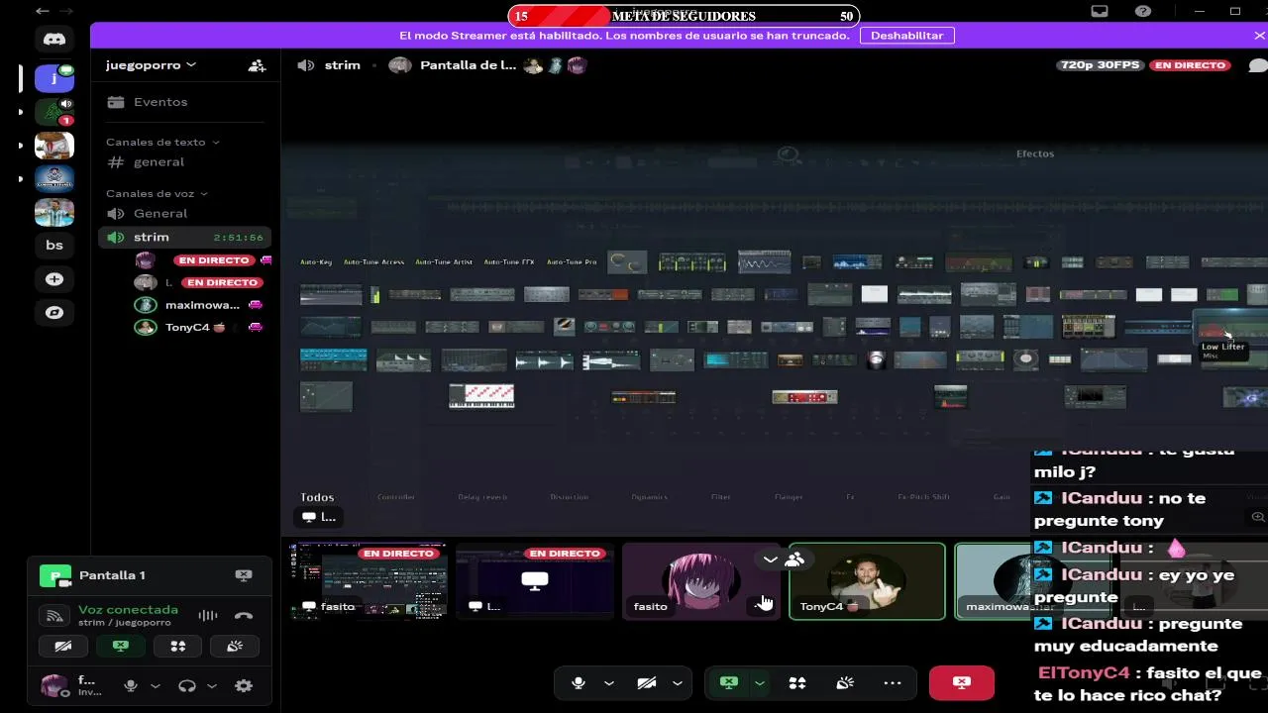The image size is (1268, 713).
Task: Open voice connection info signal icon
Action: 54,616
